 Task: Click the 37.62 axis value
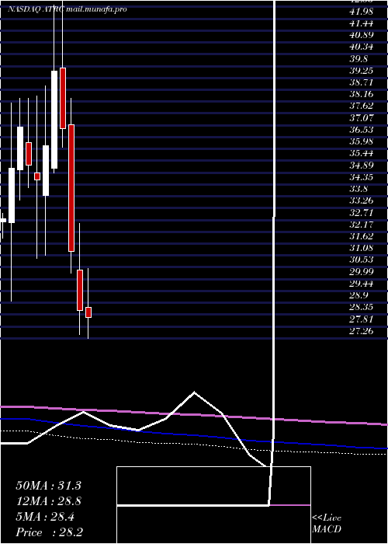pyautogui.click(x=362, y=106)
